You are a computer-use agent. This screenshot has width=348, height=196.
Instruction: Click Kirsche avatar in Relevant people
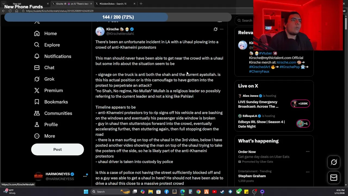243,45
